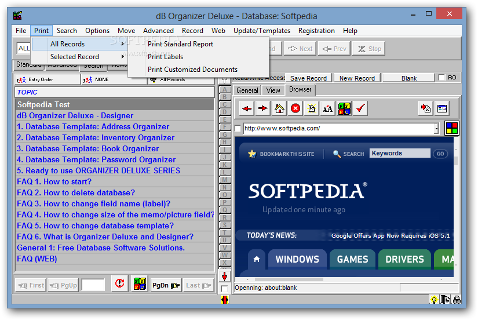Choose Print Customized Documents
Image resolution: width=478 pixels, height=320 pixels.
click(x=193, y=70)
